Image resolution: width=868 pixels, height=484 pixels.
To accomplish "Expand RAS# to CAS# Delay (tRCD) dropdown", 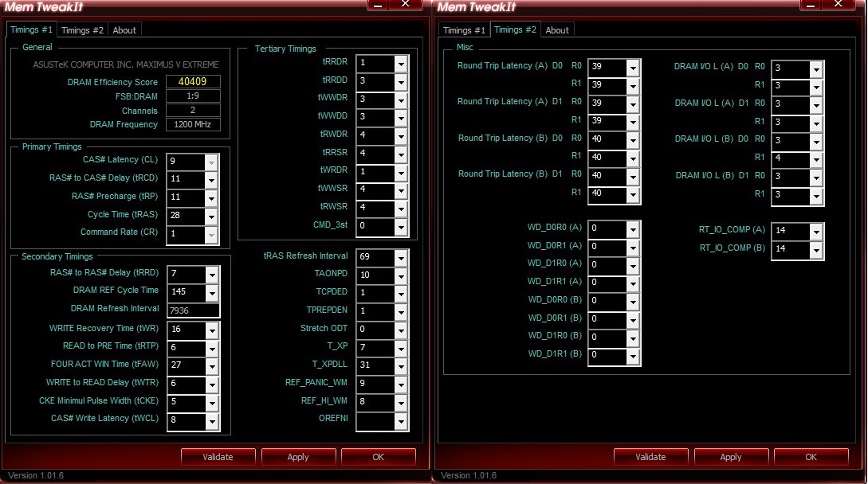I will tap(211, 181).
